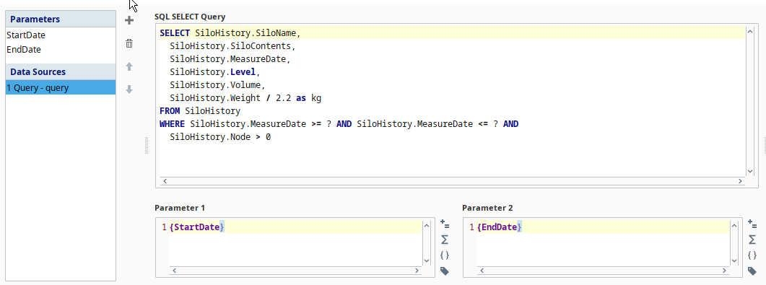The width and height of the screenshot is (766, 285).
Task: Click the 'SiloHistory.Weight / 2.2 as kg' line
Action: click(245, 98)
